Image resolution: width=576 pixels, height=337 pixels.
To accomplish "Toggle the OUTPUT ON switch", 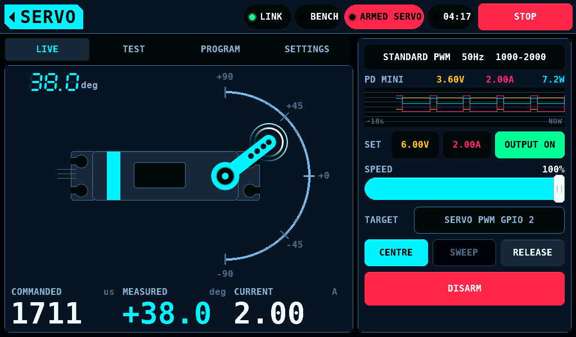I will click(530, 145).
